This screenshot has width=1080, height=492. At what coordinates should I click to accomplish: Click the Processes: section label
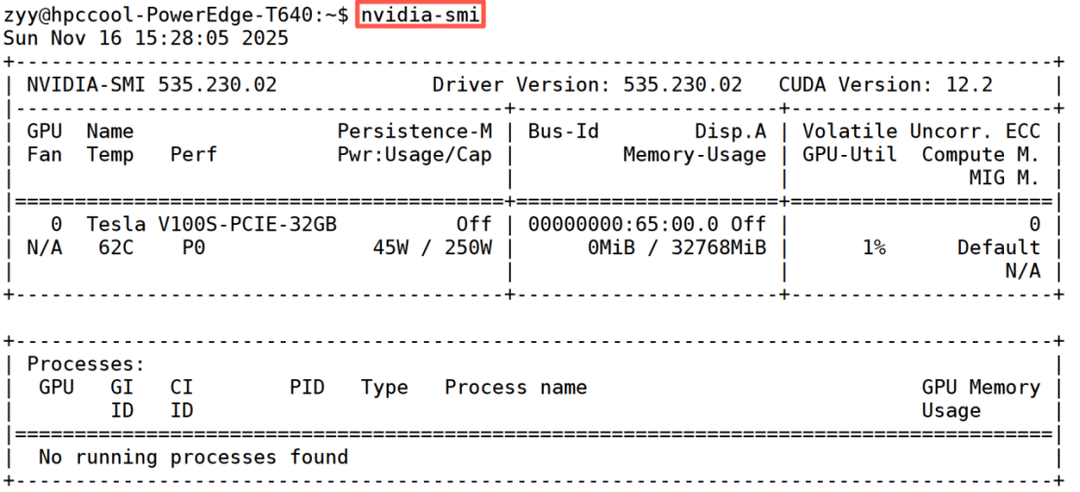click(86, 364)
